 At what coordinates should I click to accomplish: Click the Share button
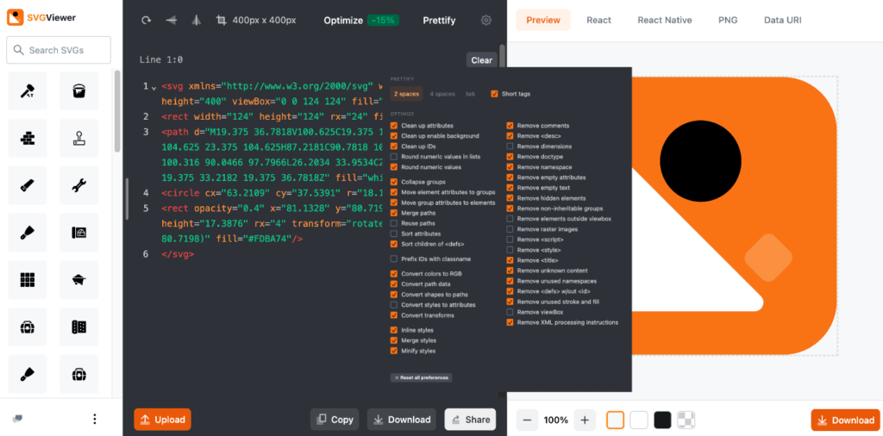[x=470, y=420]
